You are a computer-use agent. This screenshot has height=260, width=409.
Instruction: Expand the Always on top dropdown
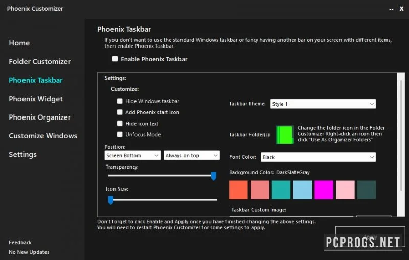191,155
